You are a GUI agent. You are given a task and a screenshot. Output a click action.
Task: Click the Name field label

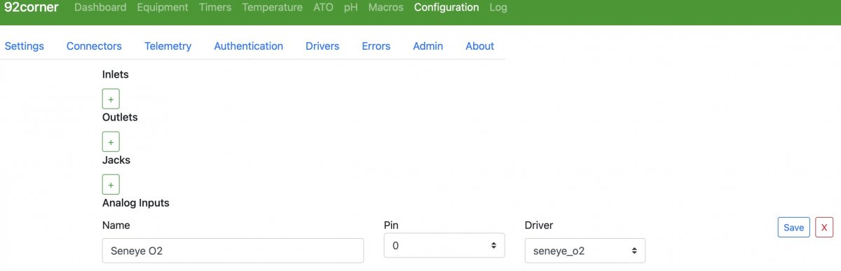click(116, 225)
